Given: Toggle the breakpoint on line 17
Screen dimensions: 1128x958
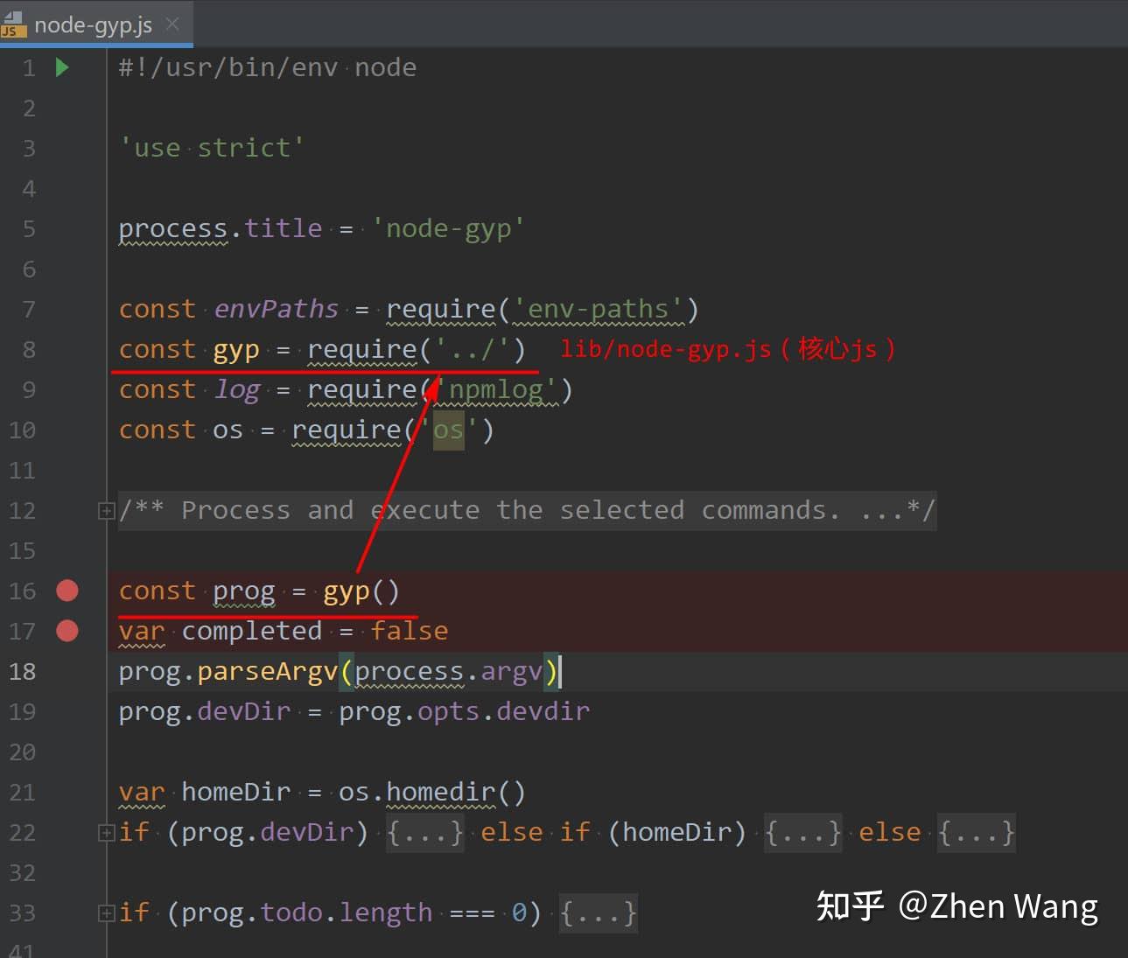Looking at the screenshot, I should click(x=67, y=631).
